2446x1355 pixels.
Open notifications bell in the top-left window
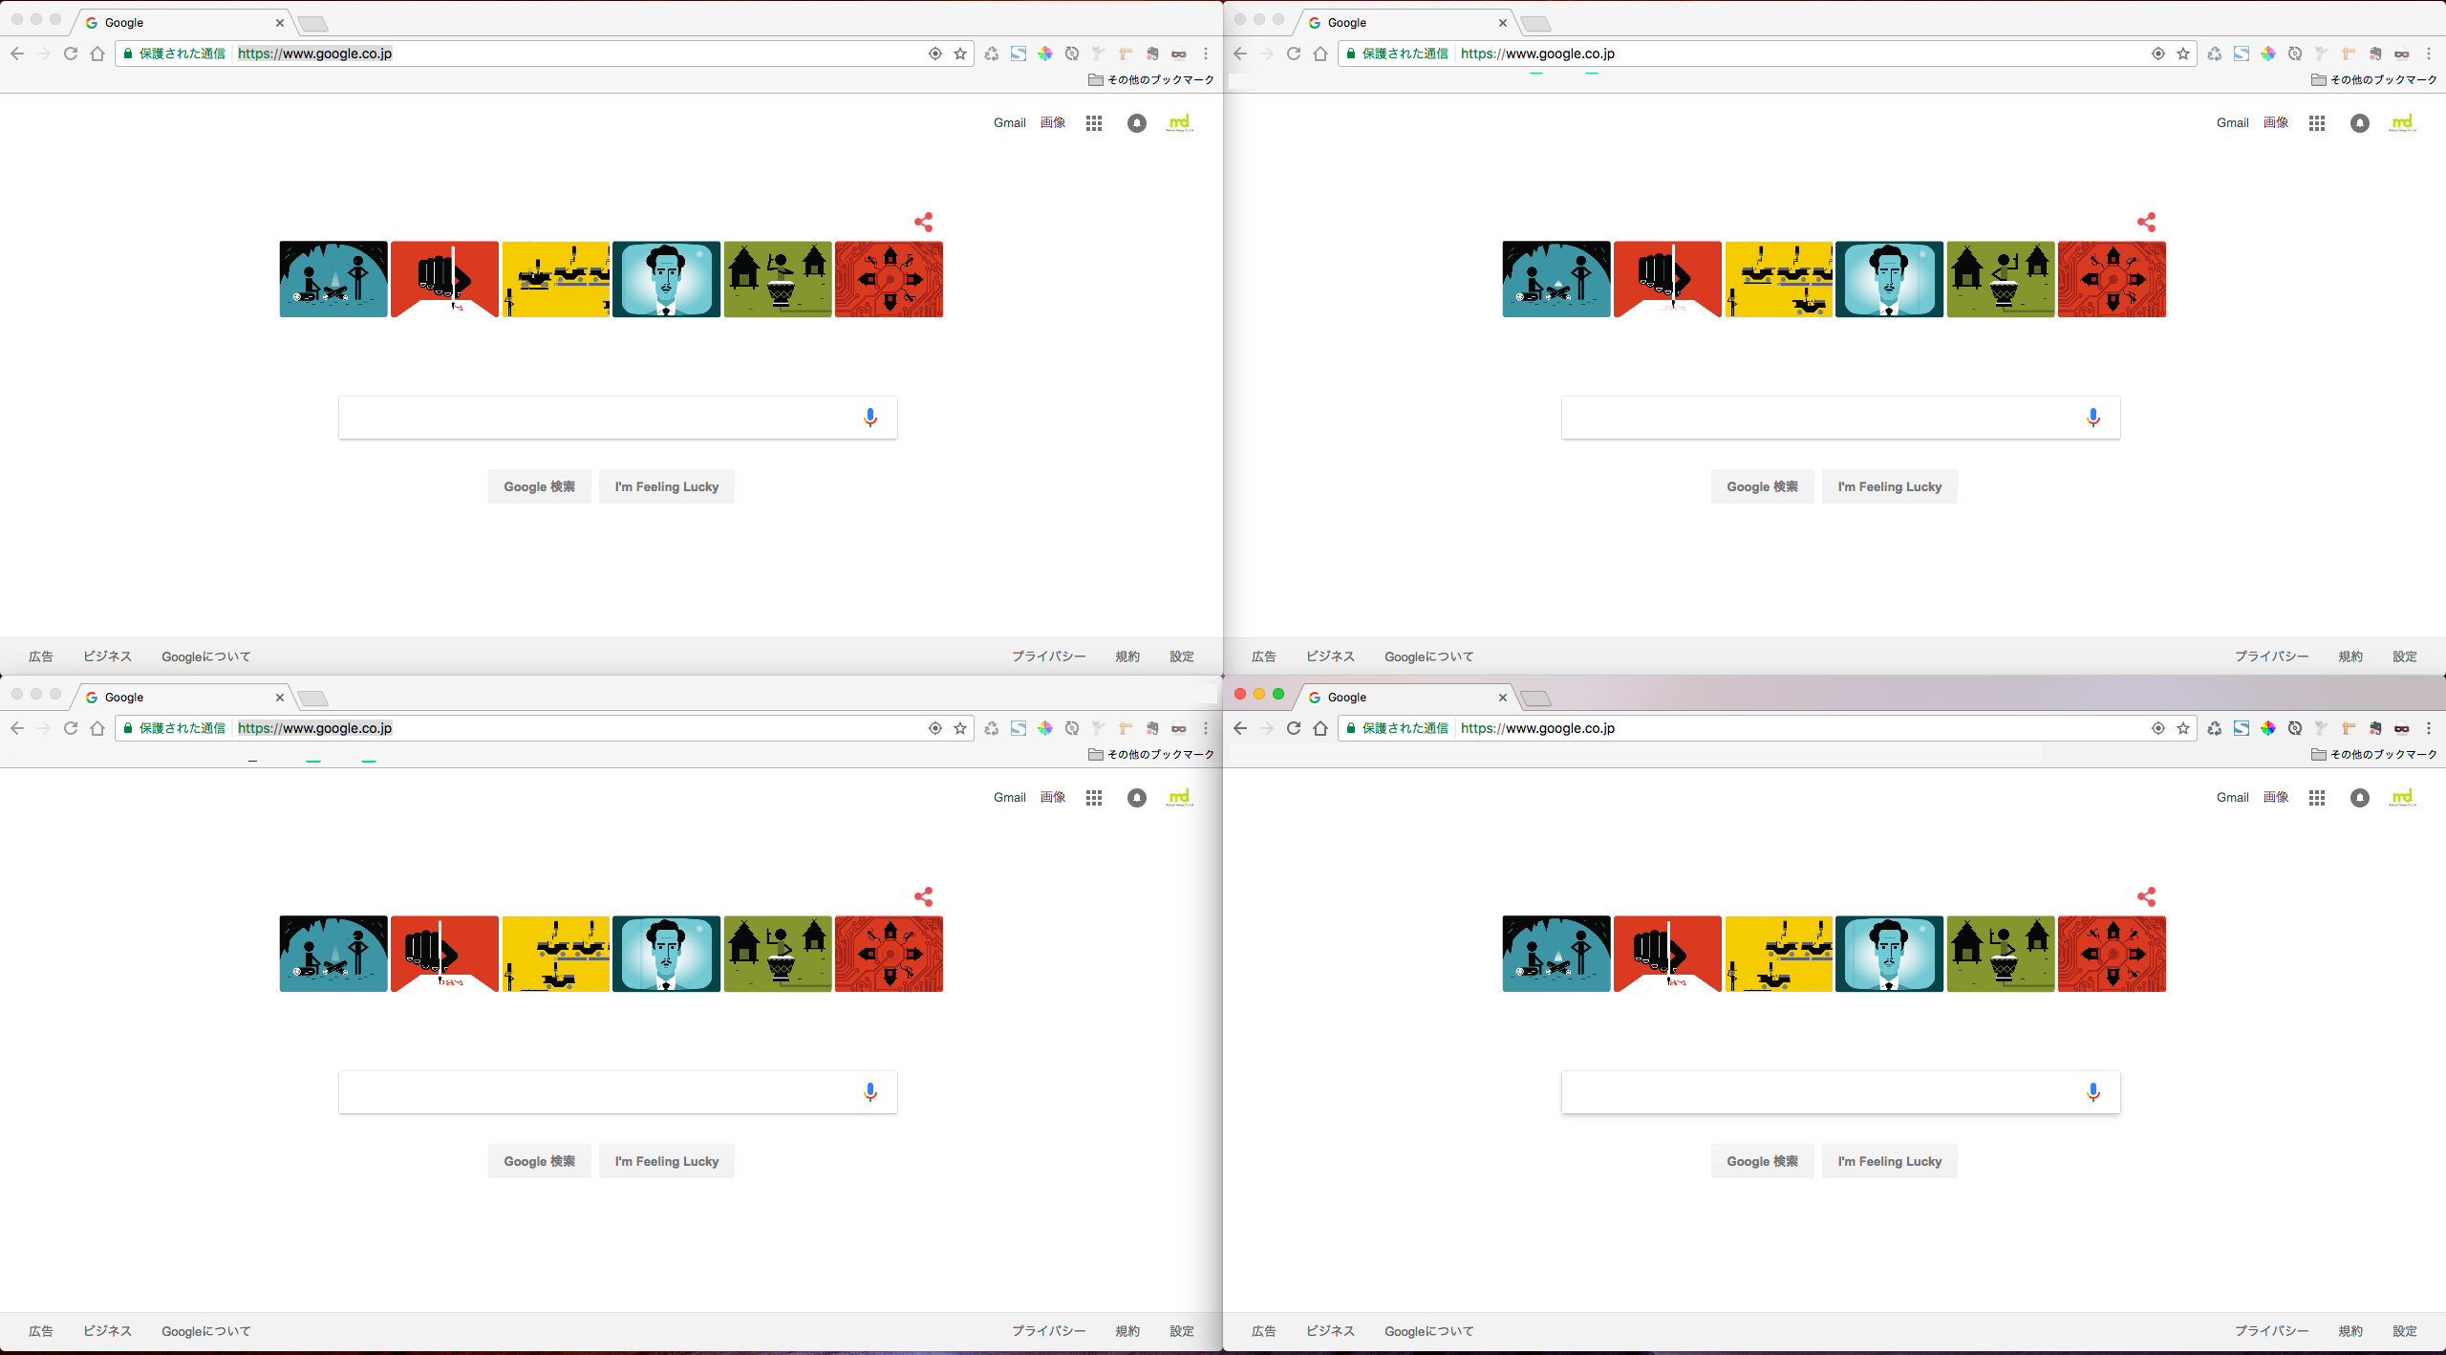[x=1137, y=123]
